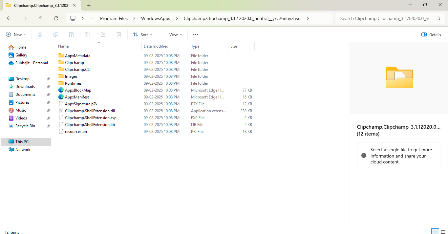Go back to previous folder

9,18
